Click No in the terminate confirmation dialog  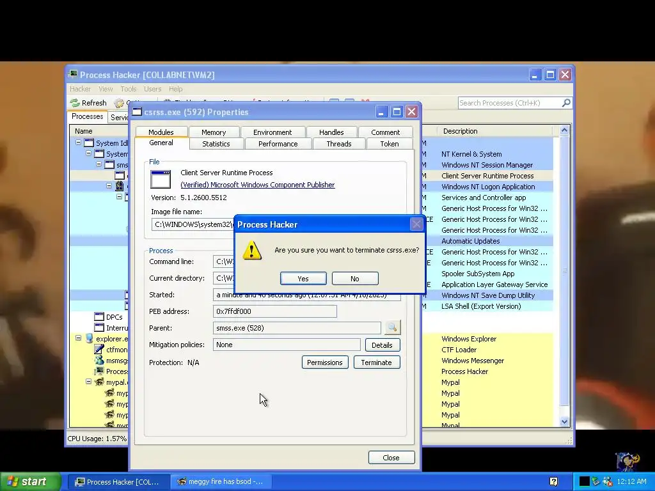355,279
